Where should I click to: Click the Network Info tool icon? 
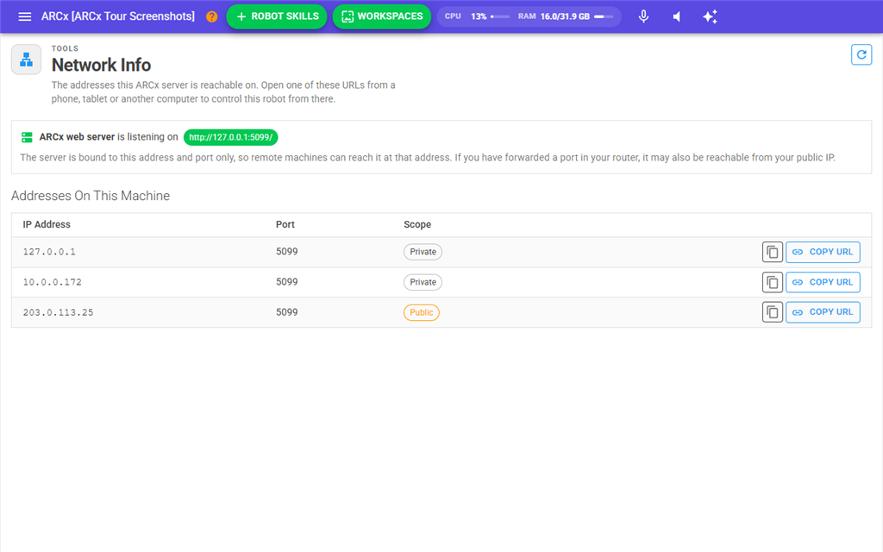[27, 60]
